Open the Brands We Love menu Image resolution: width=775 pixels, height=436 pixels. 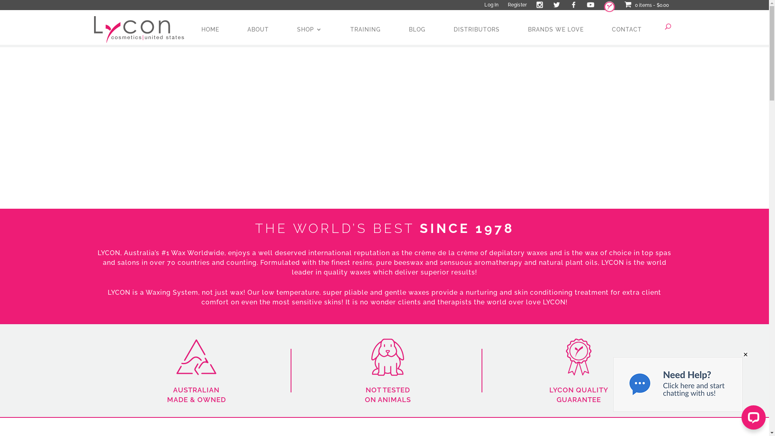[556, 29]
